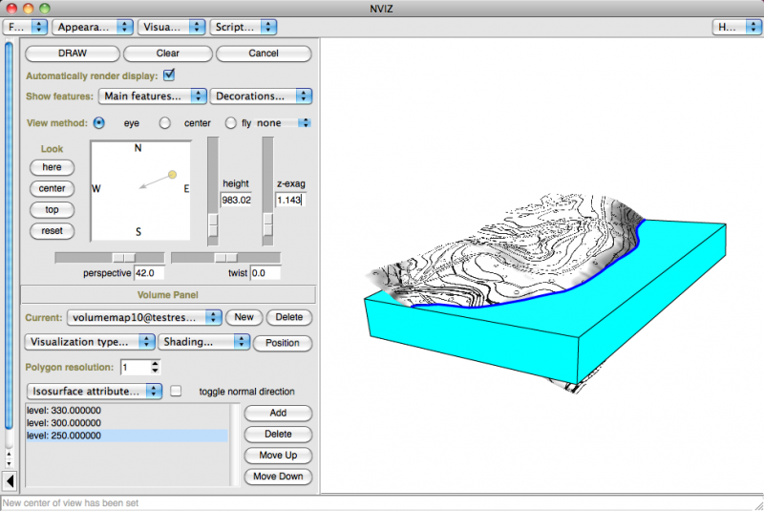Click the z-exag value input field
Viewport: 764px width, 511px height.
(289, 201)
